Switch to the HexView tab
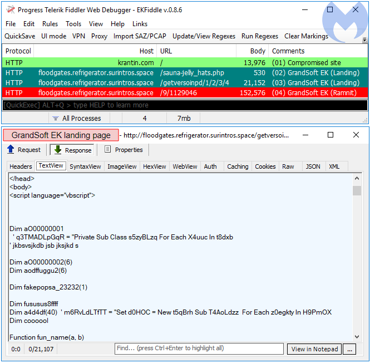Screen dimensions: 370x363 click(154, 166)
